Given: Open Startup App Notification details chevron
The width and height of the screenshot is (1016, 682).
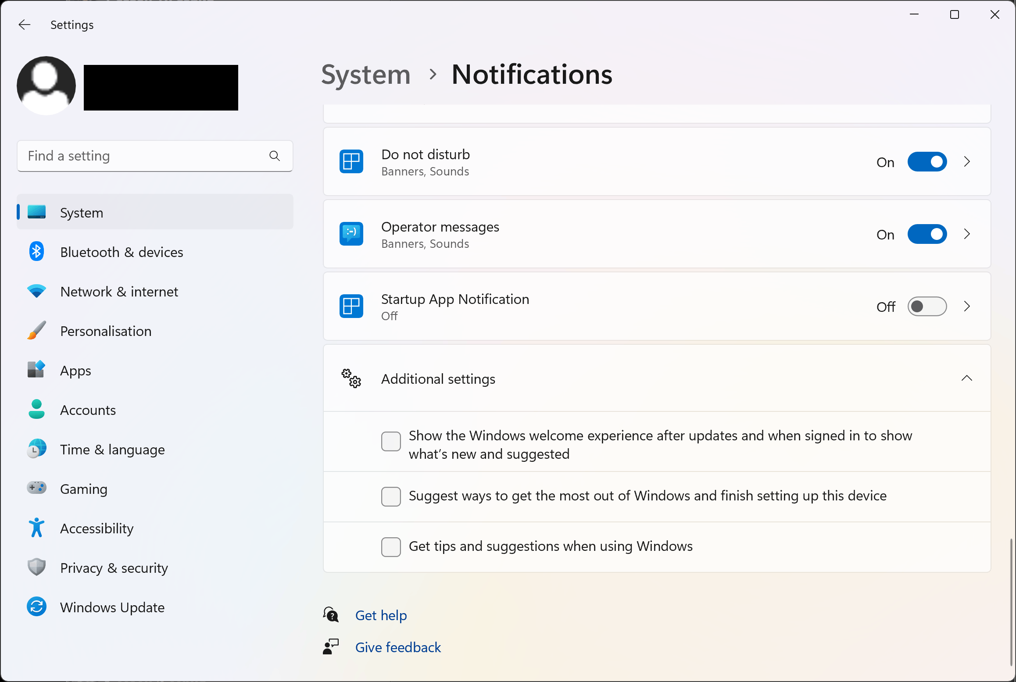Looking at the screenshot, I should point(967,307).
